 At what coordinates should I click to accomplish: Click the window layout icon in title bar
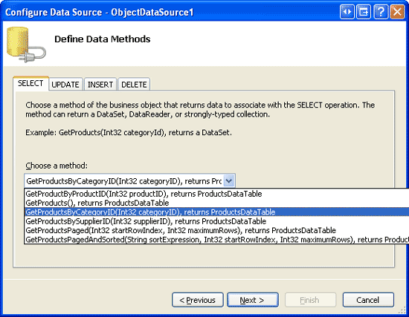point(364,12)
